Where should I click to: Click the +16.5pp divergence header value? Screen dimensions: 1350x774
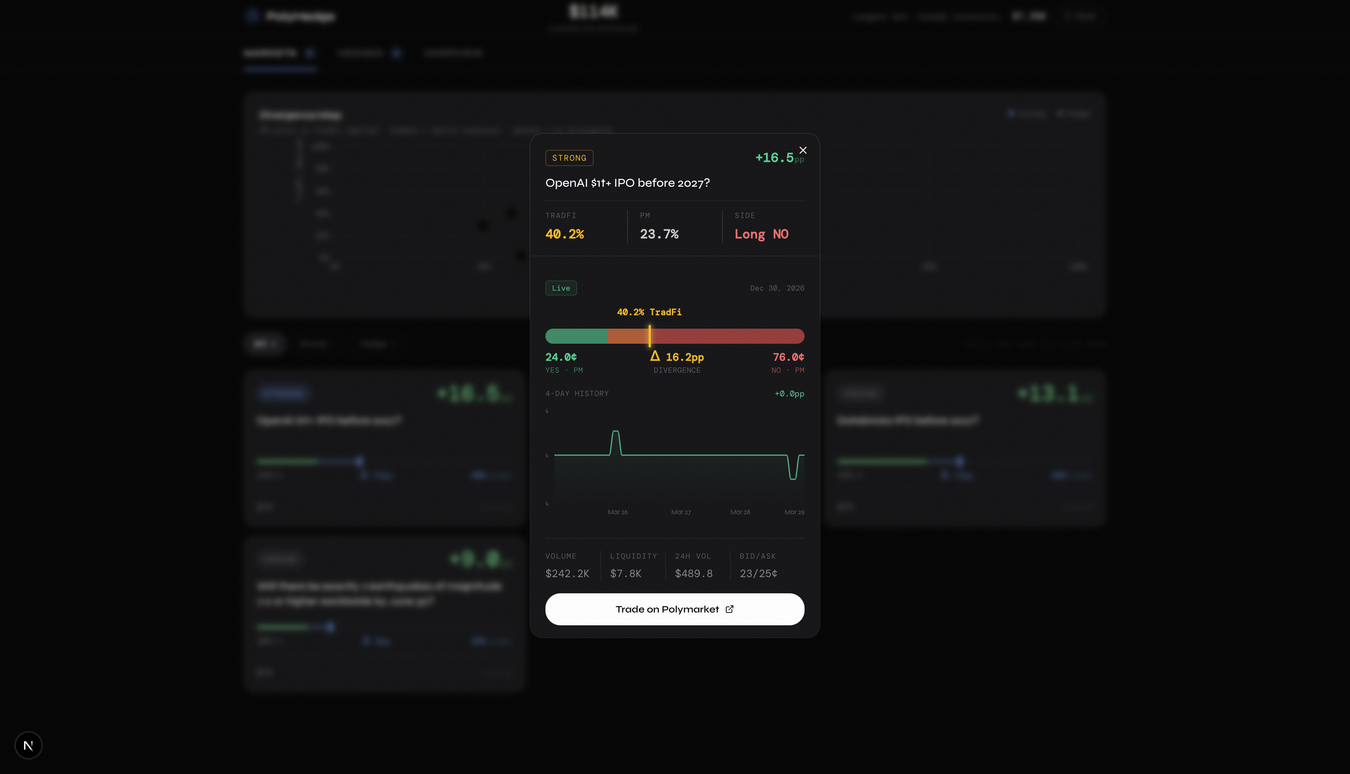pos(774,158)
